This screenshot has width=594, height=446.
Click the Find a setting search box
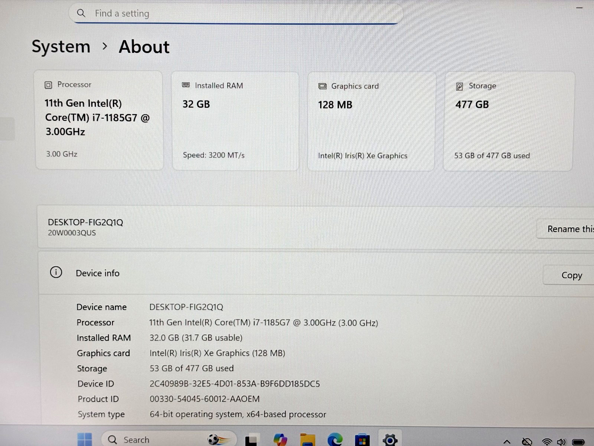click(x=236, y=14)
